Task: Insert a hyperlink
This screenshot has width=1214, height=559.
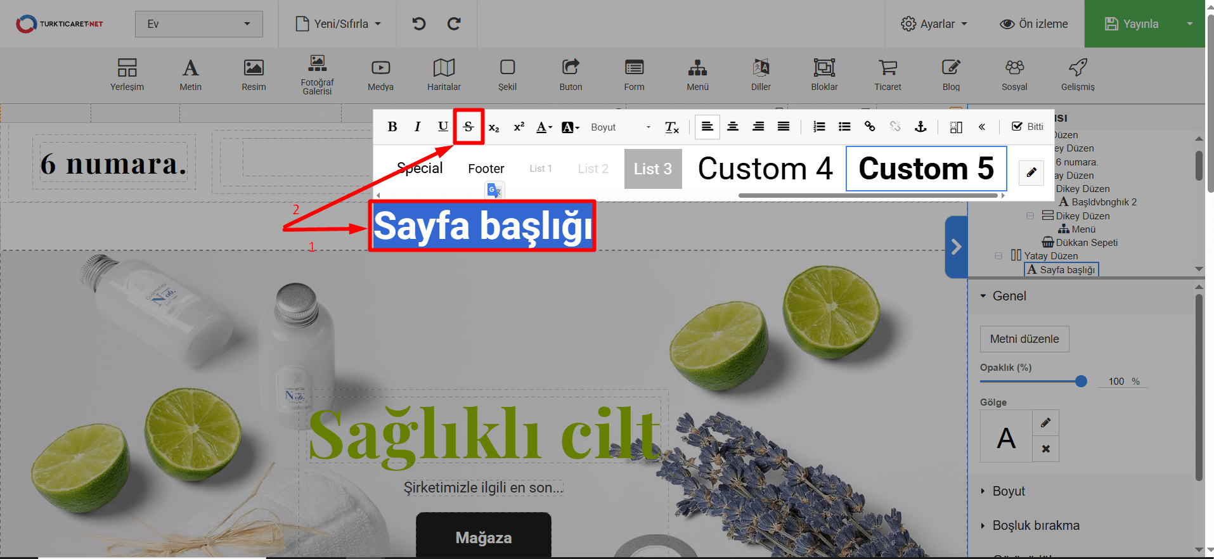Action: 870,127
